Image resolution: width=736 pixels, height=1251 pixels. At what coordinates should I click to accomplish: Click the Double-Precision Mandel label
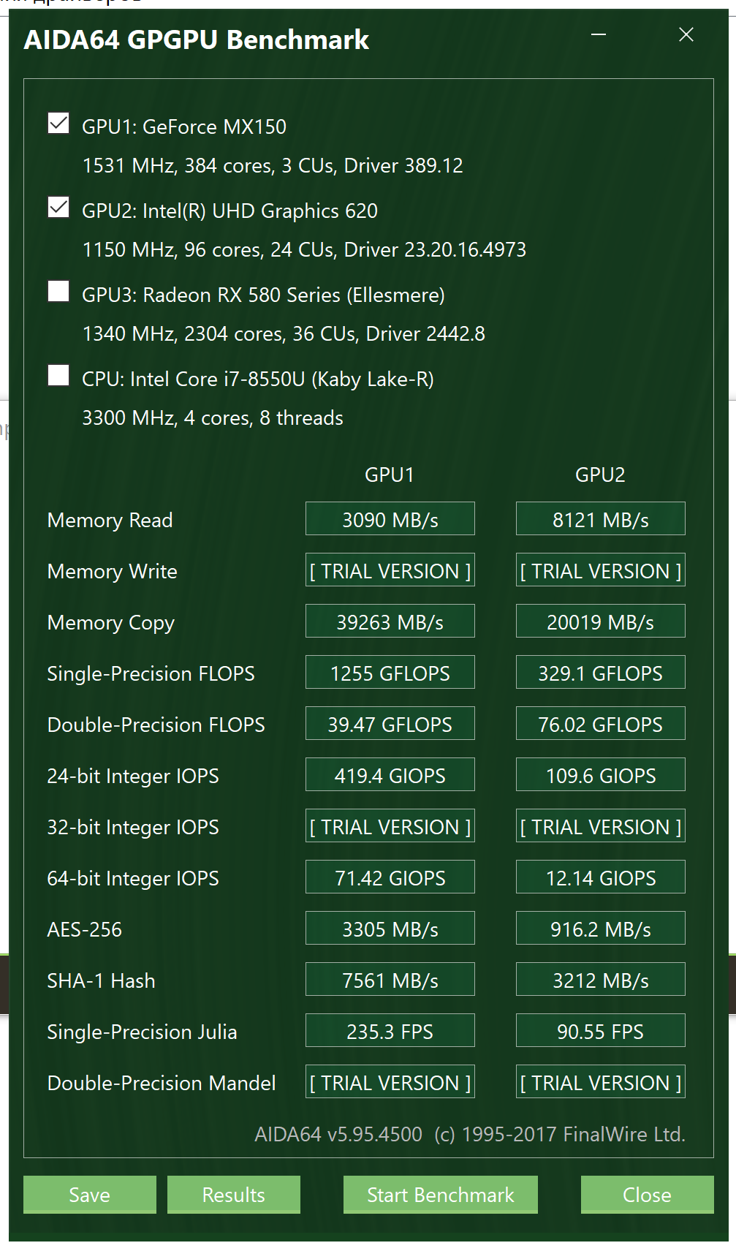click(x=162, y=1083)
